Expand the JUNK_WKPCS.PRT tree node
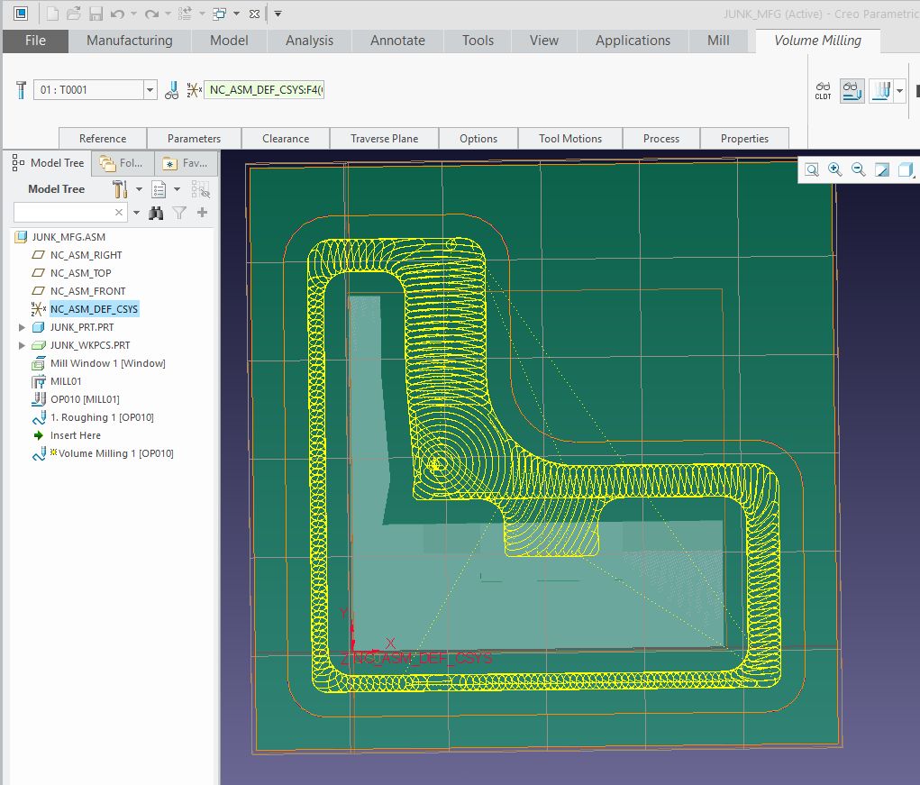The height and width of the screenshot is (785, 920). pyautogui.click(x=21, y=345)
